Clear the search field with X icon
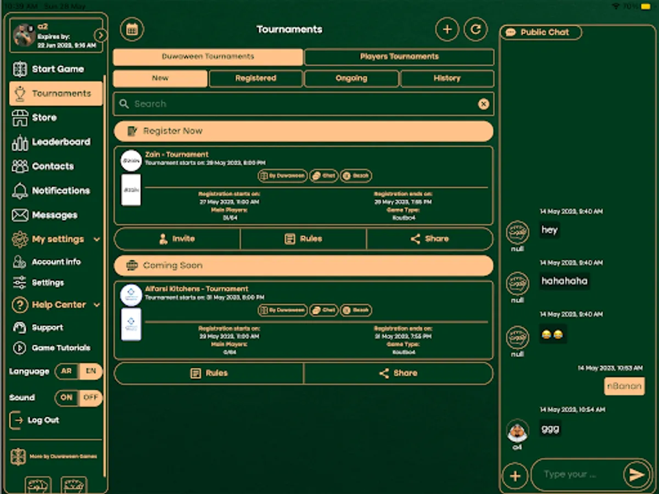The width and height of the screenshot is (659, 494). pyautogui.click(x=483, y=104)
